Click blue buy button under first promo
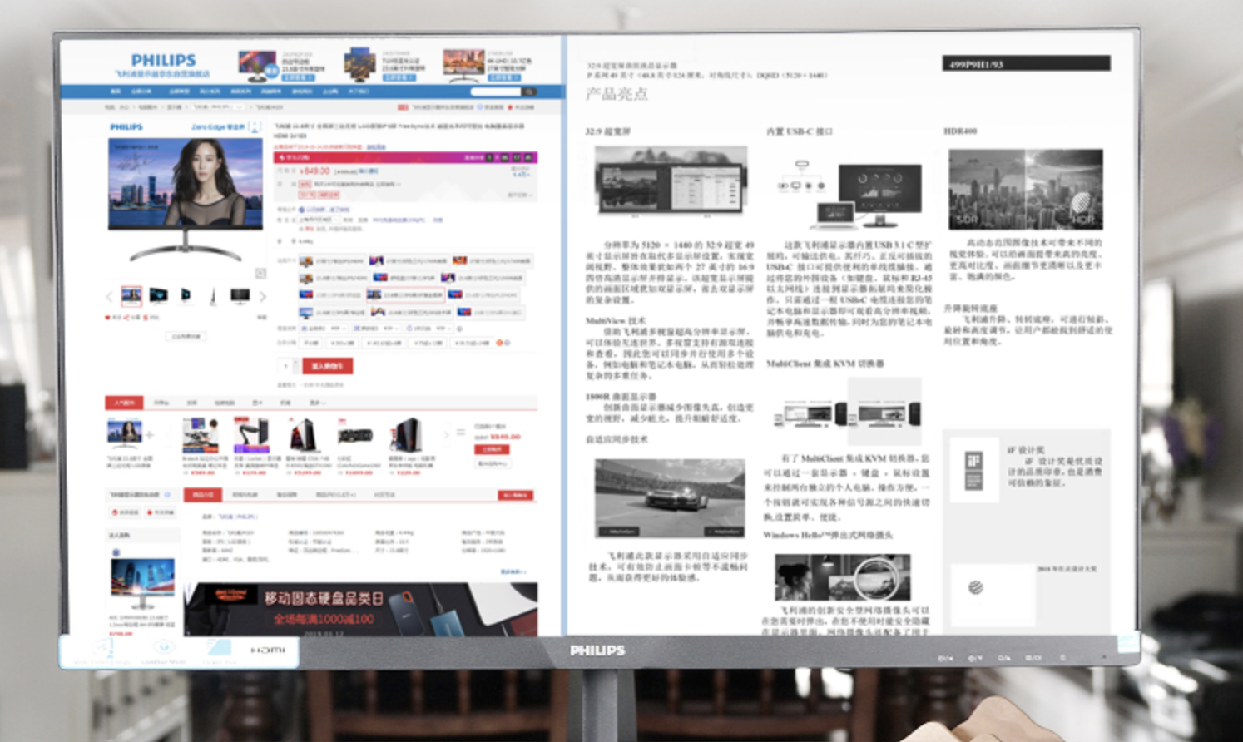This screenshot has height=742, width=1243. [x=297, y=77]
